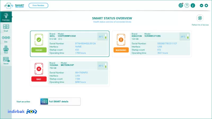Close the Smart Disk Checker window

tap(206, 5)
